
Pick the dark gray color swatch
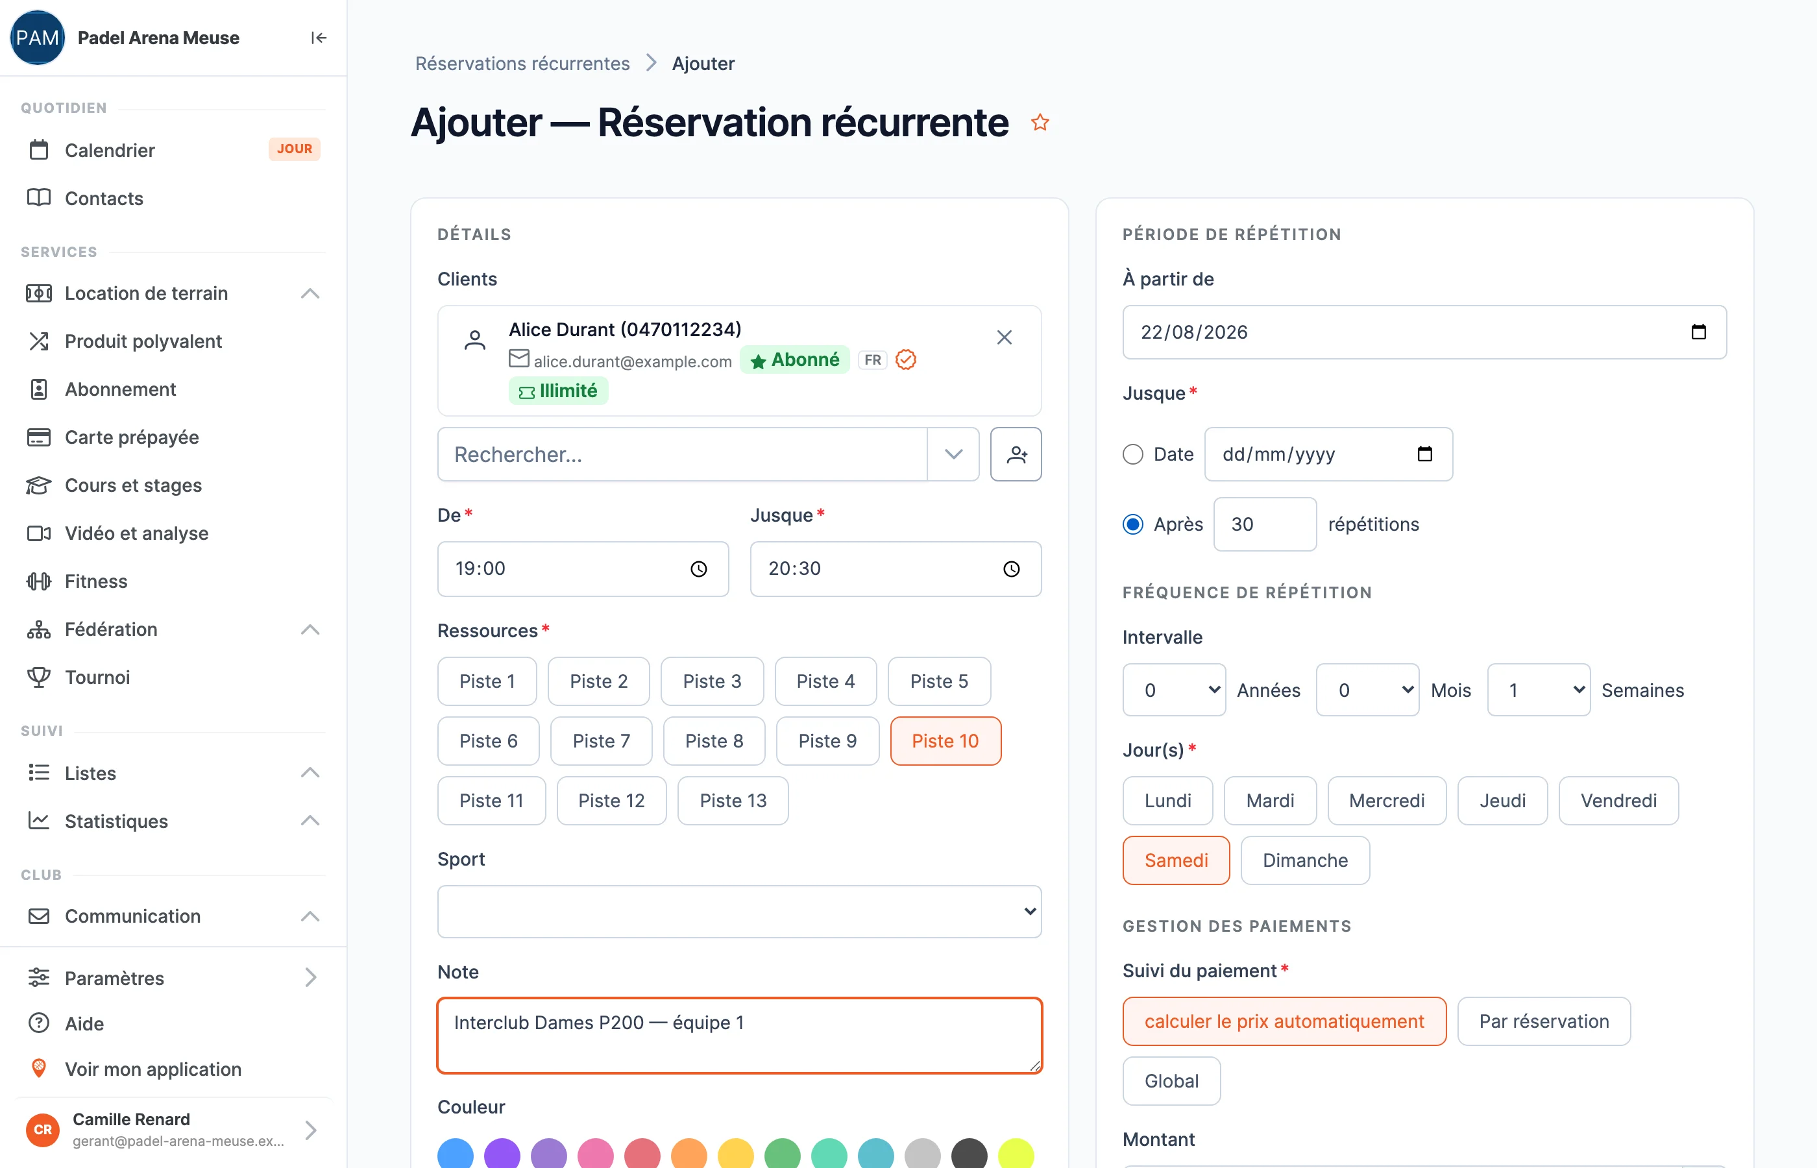[x=969, y=1154]
